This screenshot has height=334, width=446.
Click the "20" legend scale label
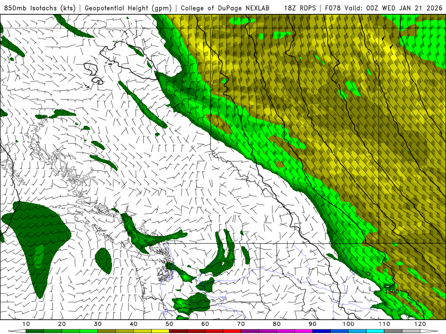[62, 324]
